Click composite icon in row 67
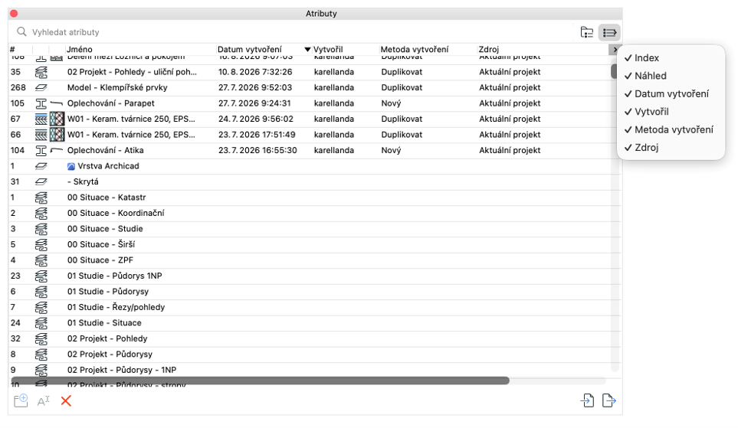738x428 pixels. coord(41,119)
